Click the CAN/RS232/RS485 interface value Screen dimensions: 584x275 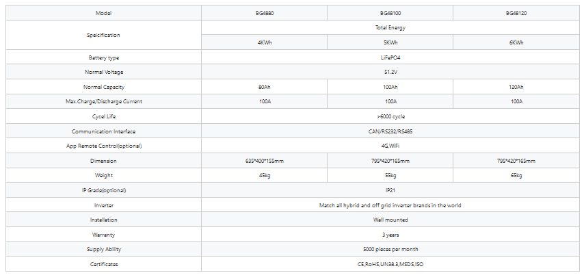point(391,131)
